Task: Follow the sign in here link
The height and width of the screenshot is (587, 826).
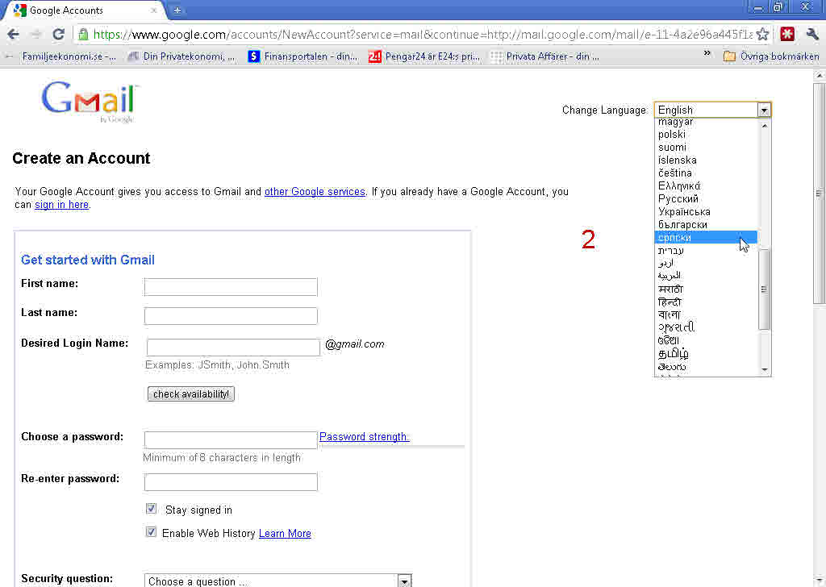Action: (61, 204)
